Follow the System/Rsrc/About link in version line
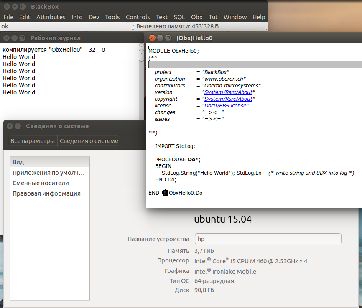Image resolution: width=362 pixels, height=308 pixels. click(228, 92)
